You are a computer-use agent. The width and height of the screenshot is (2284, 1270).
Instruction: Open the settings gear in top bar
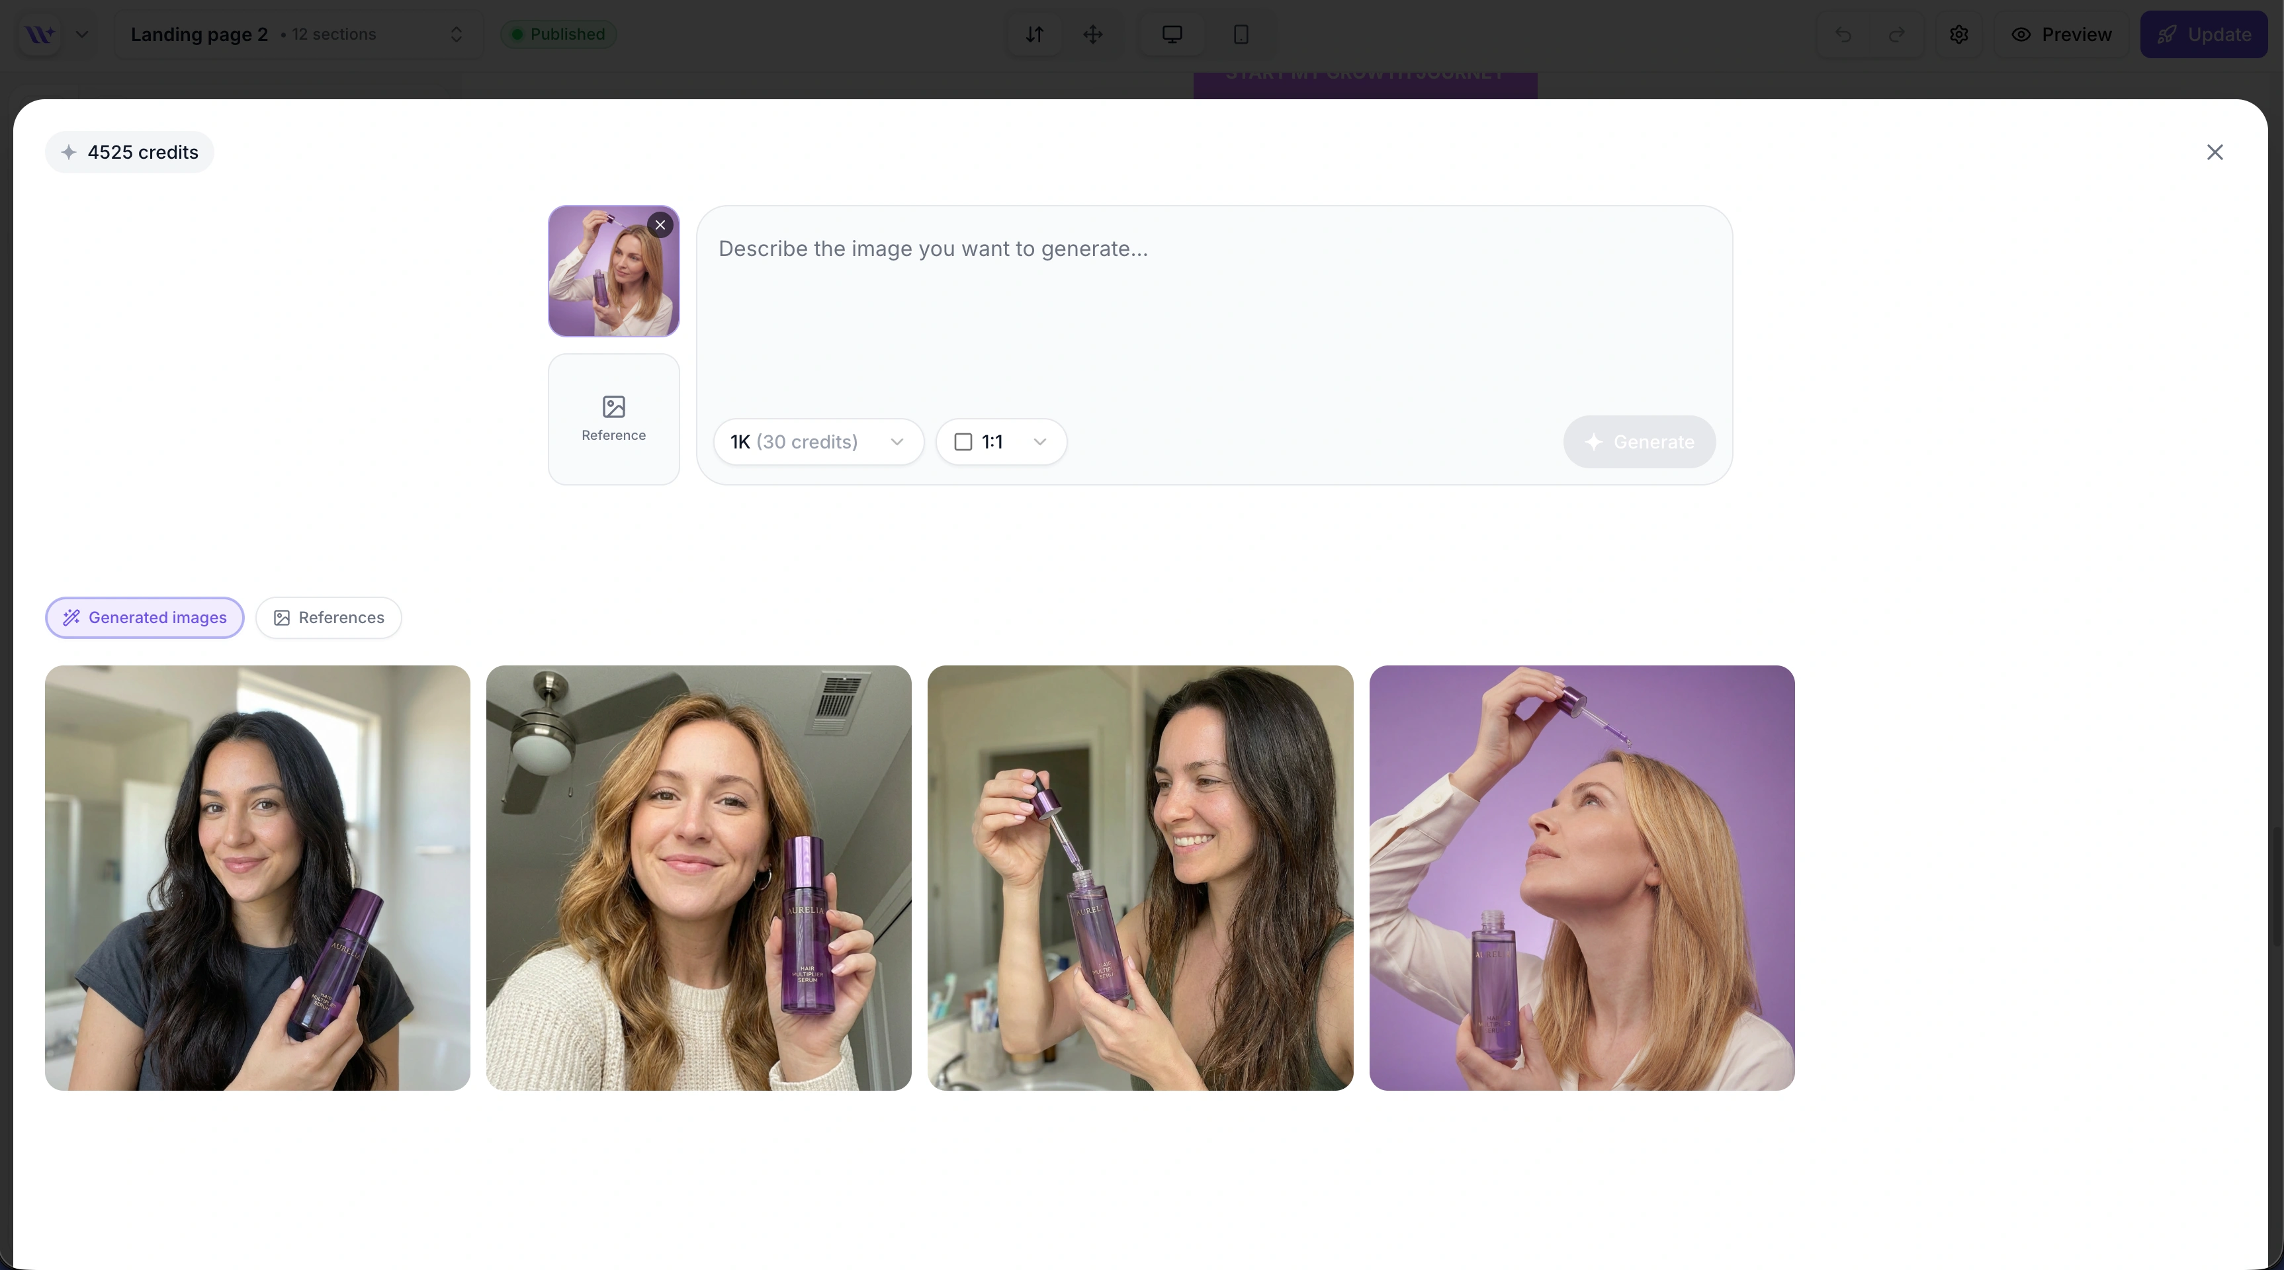pos(1958,34)
